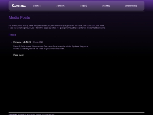Click the line about the 1986 single
The image size is (153, 115).
39,49
